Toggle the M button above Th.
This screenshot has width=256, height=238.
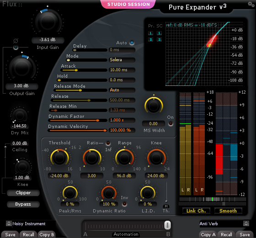[x=166, y=206]
